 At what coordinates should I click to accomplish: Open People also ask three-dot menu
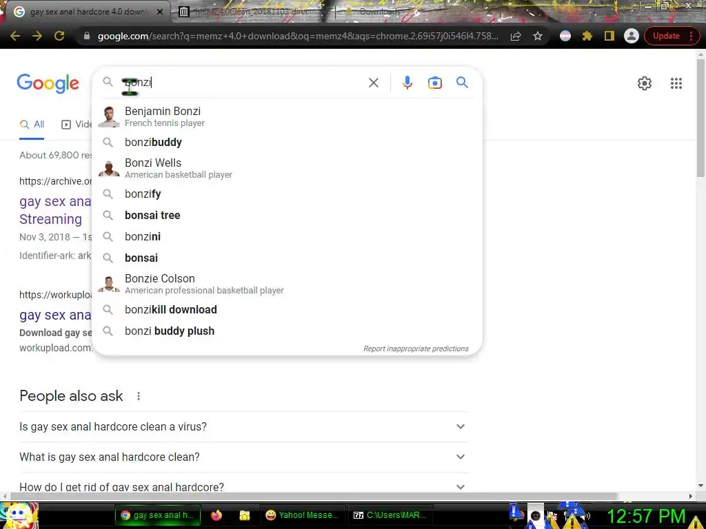(x=139, y=396)
